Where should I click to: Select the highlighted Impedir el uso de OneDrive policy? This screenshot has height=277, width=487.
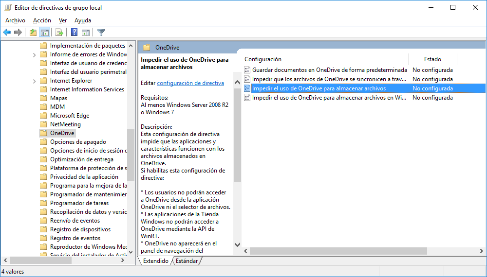[x=319, y=88]
